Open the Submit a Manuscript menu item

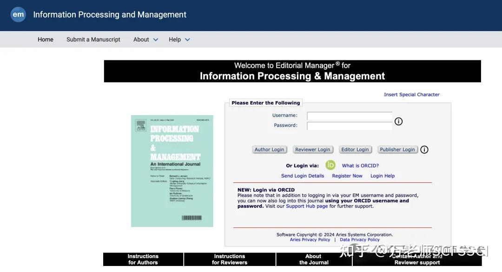coord(93,39)
